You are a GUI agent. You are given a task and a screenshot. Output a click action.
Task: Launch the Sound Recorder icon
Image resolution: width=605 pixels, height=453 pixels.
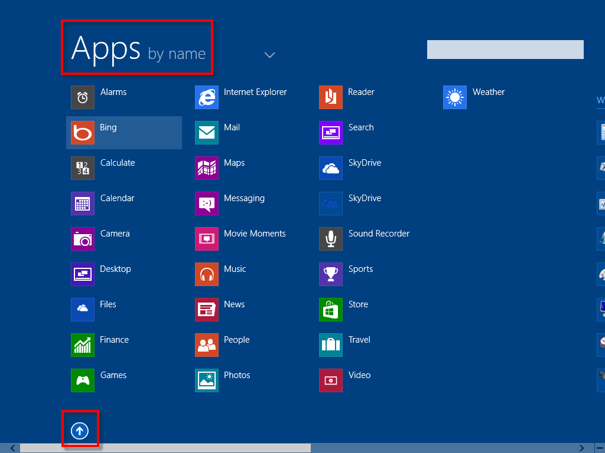click(x=331, y=239)
